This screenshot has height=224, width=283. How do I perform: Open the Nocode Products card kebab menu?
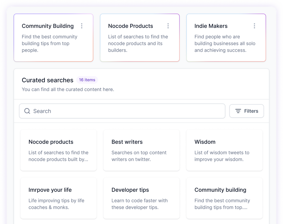tap(168, 26)
